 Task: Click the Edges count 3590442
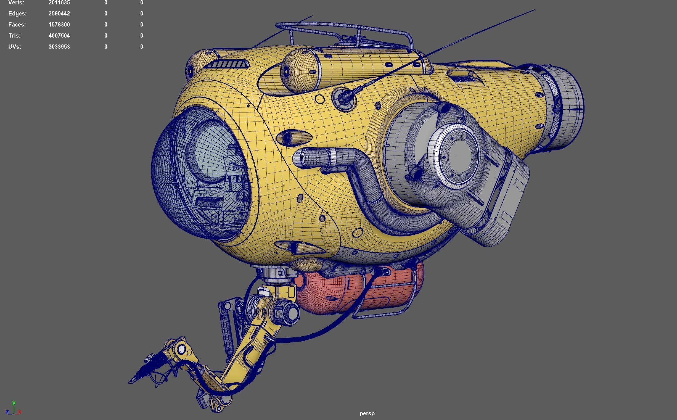click(59, 14)
